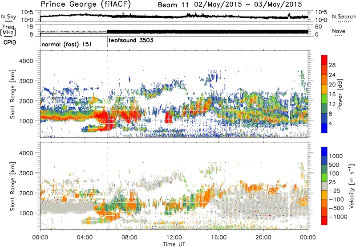Click the 'Time UT' axis label

[174, 244]
